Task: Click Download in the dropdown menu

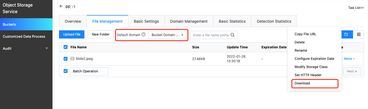Action: 314,83
